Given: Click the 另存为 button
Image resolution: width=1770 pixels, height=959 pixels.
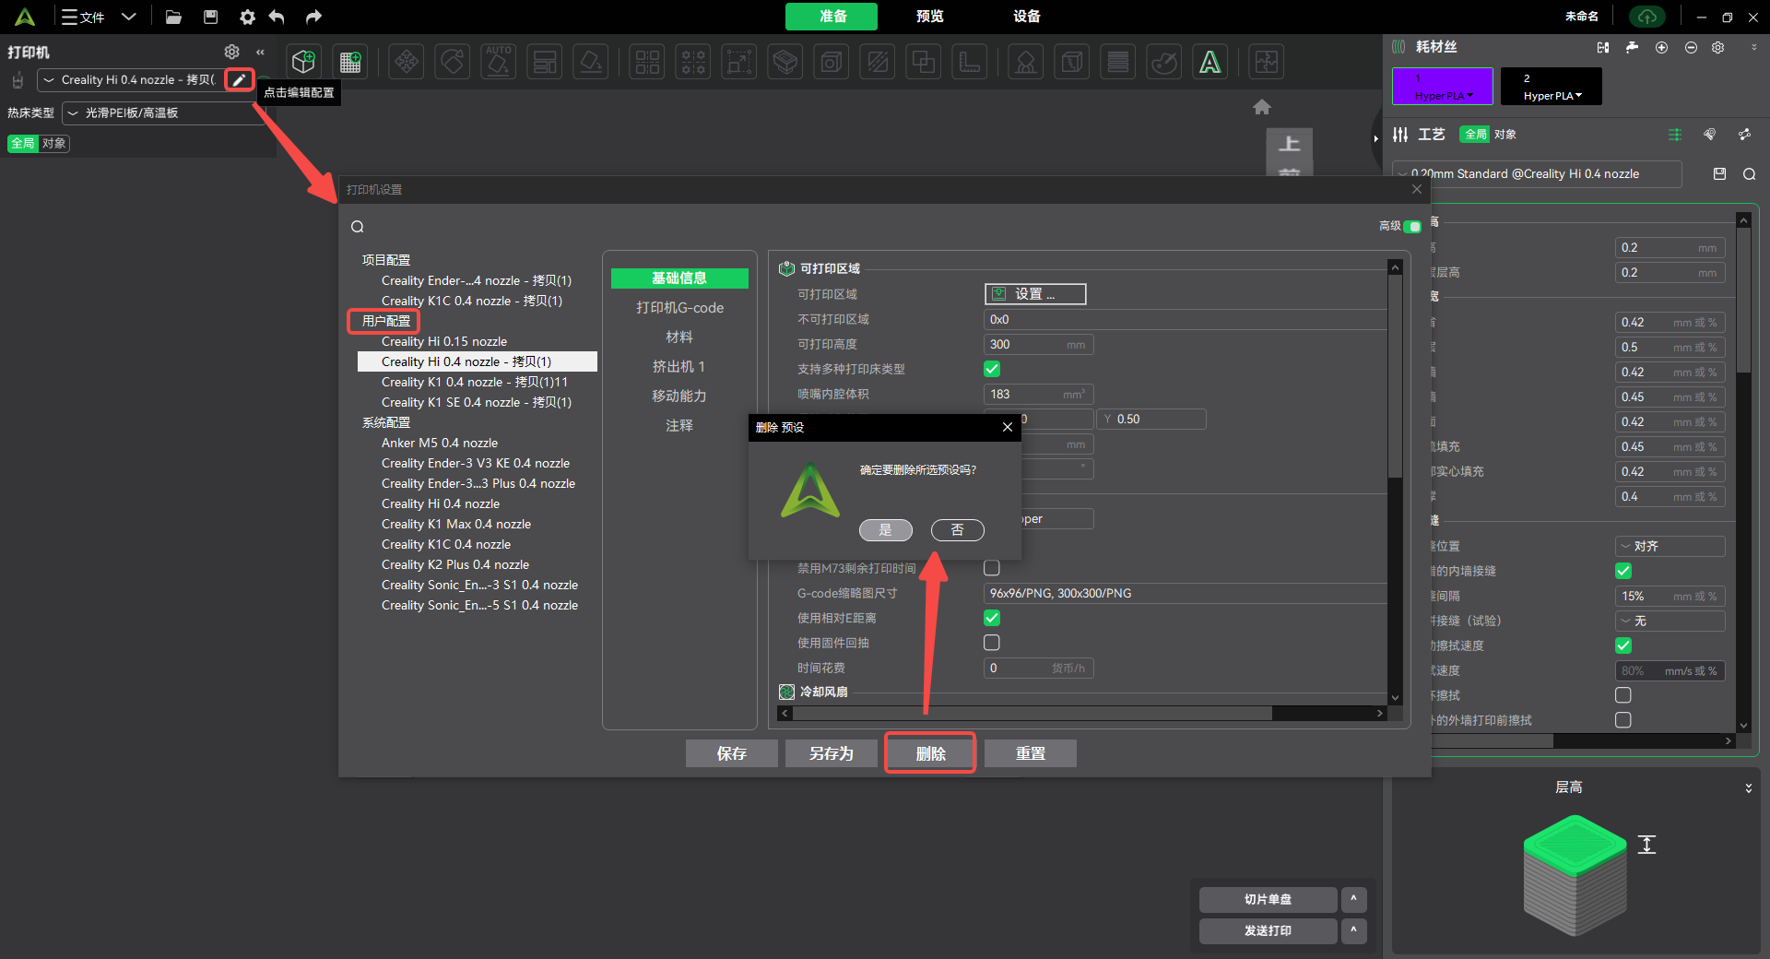Looking at the screenshot, I should pyautogui.click(x=832, y=753).
